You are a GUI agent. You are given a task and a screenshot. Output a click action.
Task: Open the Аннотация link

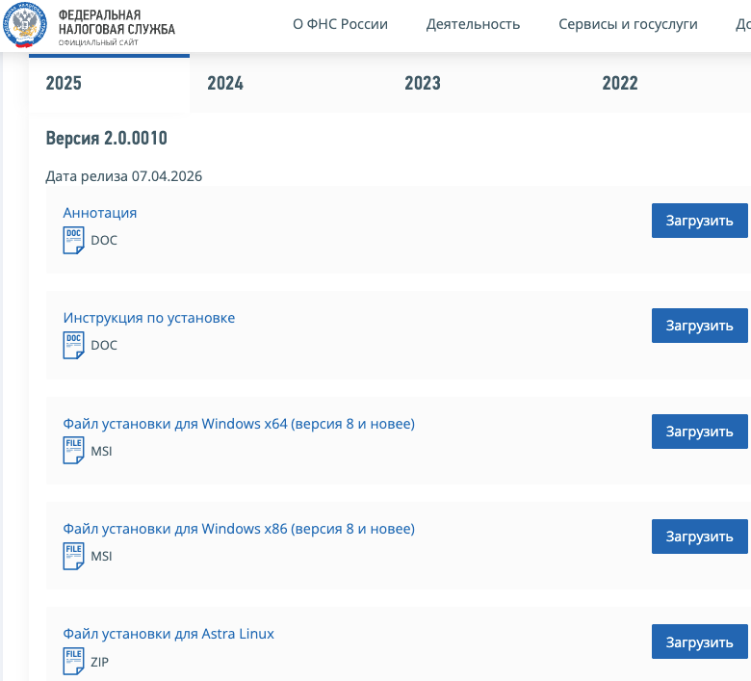(x=100, y=213)
